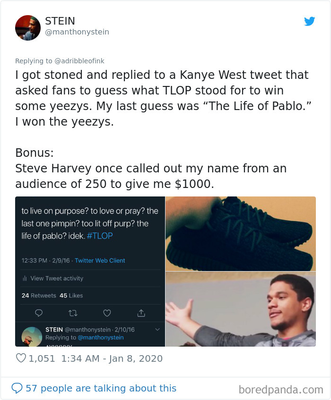
Task: Open the black Yeezy sneakers photo
Action: point(240,233)
